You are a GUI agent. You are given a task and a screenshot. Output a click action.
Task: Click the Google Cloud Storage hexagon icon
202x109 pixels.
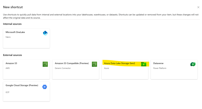click(45, 87)
